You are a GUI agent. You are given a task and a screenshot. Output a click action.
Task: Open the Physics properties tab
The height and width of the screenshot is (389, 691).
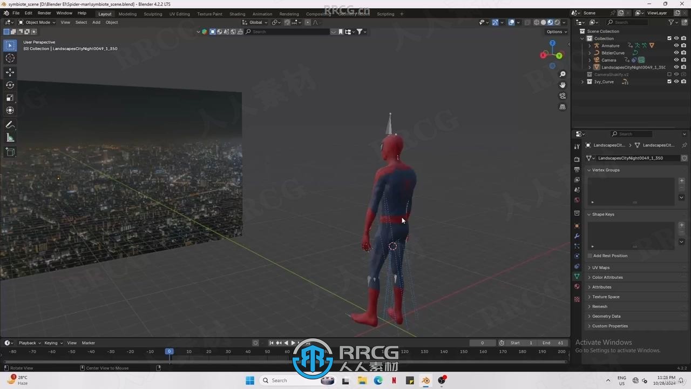point(577,256)
